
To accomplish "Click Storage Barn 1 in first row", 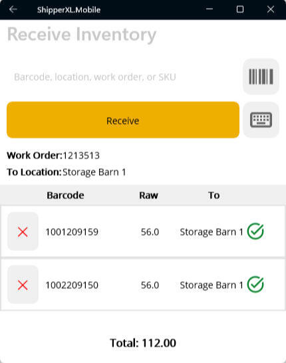I will click(212, 232).
